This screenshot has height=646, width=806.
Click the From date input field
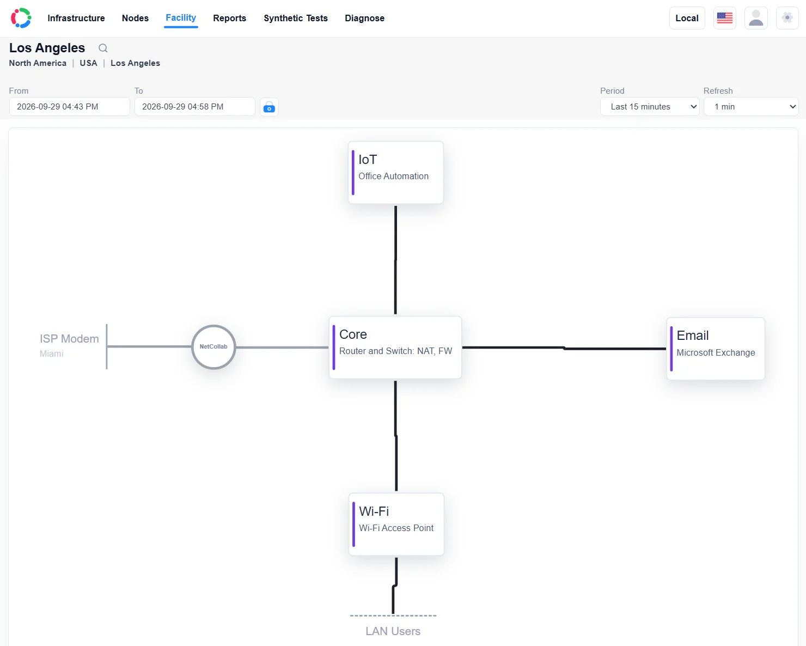tap(70, 107)
